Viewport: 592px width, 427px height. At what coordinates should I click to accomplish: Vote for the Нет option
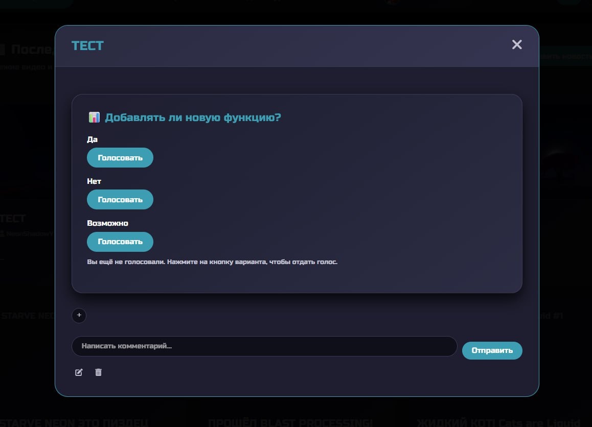point(120,200)
